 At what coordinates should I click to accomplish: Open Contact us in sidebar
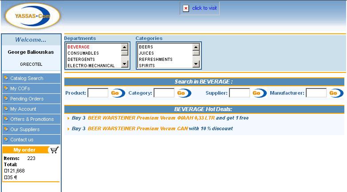coord(31,140)
